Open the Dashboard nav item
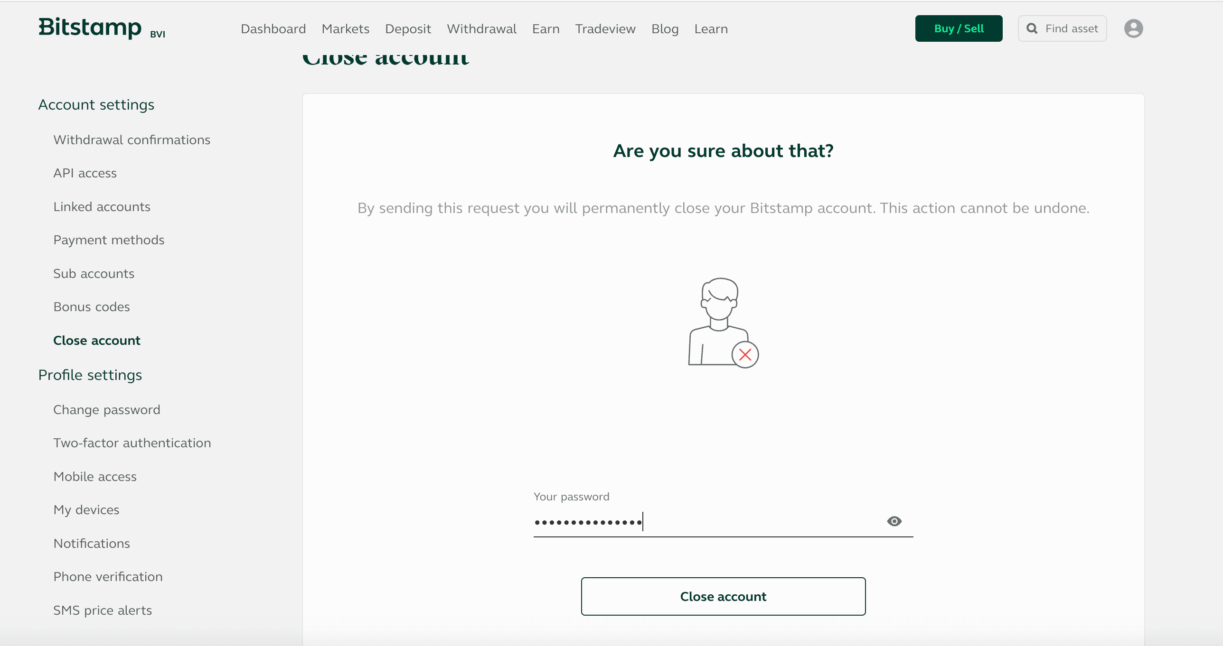The width and height of the screenshot is (1223, 646). (x=273, y=29)
